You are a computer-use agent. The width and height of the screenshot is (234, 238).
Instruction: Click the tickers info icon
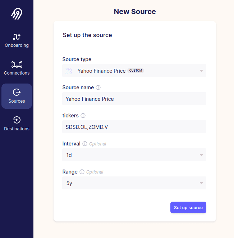point(83,116)
